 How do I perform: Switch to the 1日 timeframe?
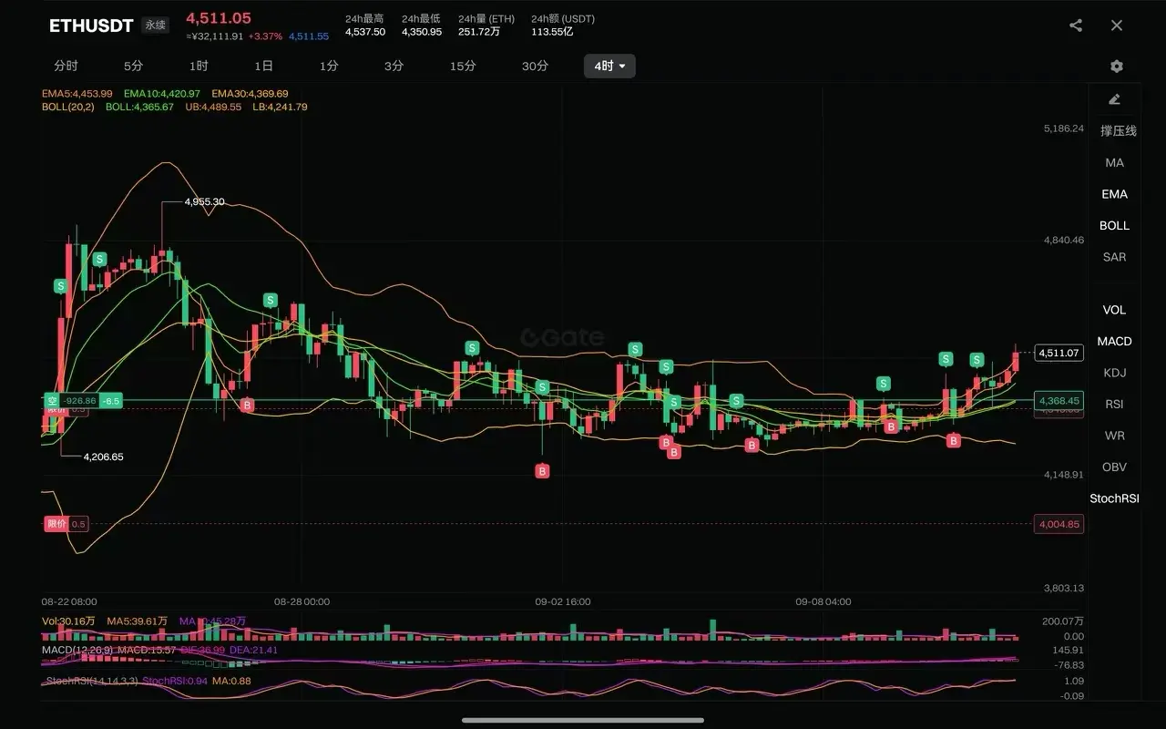pos(263,66)
